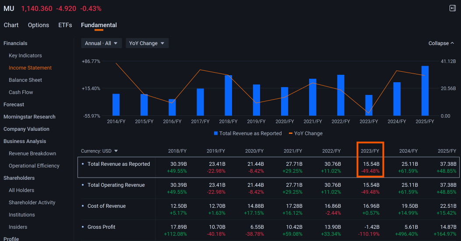Image resolution: width=461 pixels, height=241 pixels.
Task: Open Balance Sheet in sidebar
Action: pos(25,80)
